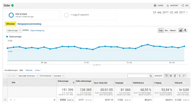Open the Sidevisninger metric dropdown
Screen dimensions: 193x106
[14, 30]
